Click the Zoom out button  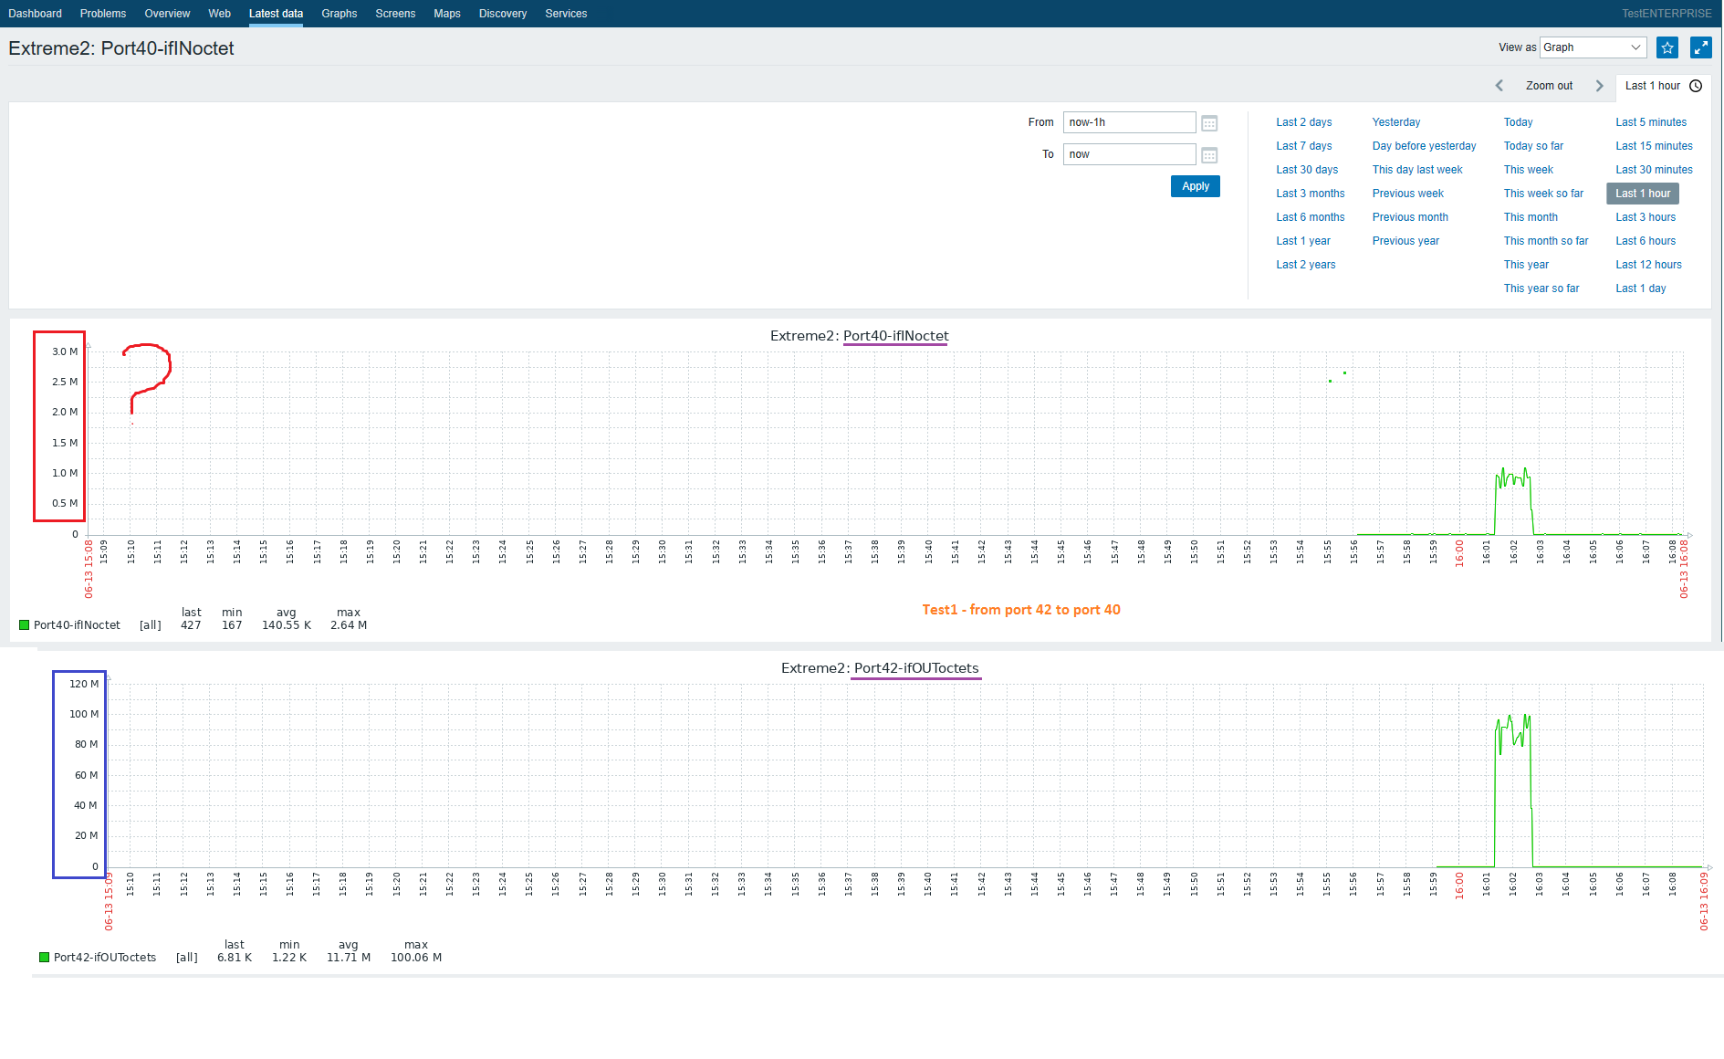pyautogui.click(x=1549, y=86)
